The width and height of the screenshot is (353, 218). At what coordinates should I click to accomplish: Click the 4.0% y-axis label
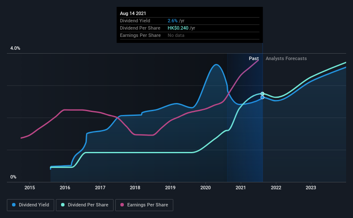pyautogui.click(x=15, y=48)
